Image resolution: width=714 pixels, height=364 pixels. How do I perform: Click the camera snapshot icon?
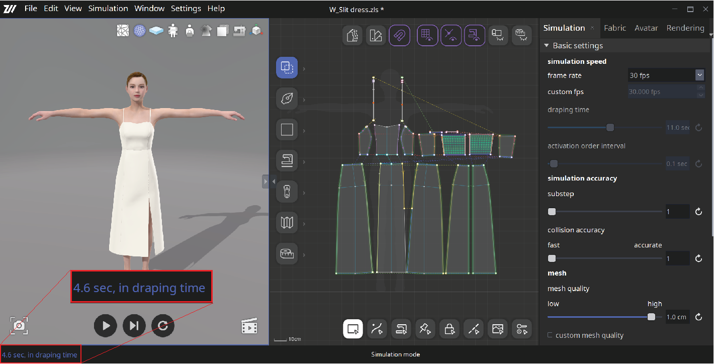pos(19,325)
